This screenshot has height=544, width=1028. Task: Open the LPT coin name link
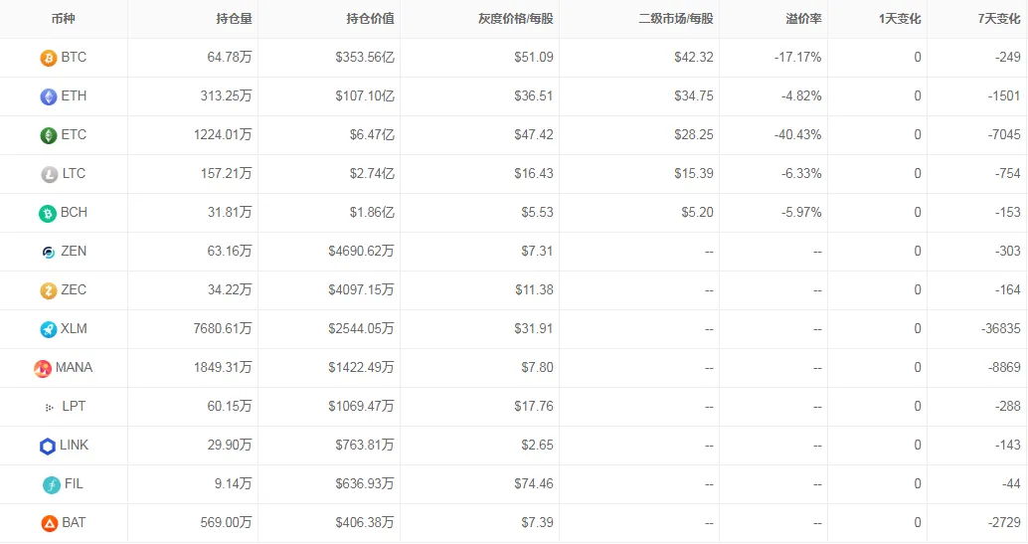(74, 406)
